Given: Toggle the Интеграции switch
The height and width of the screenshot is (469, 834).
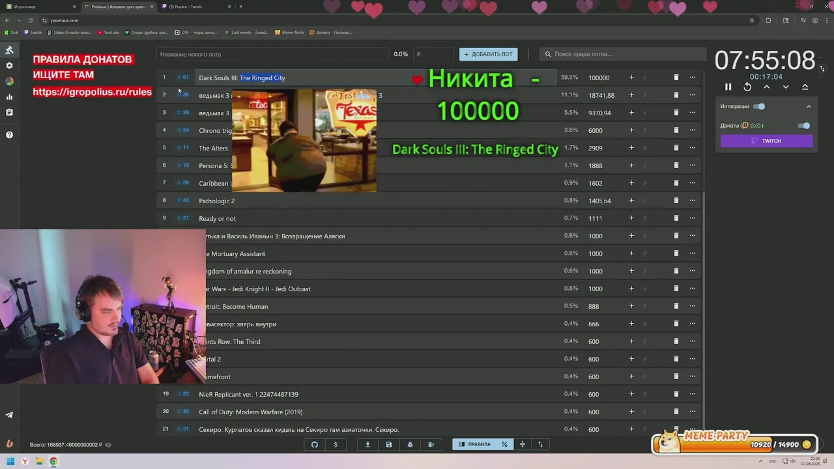Looking at the screenshot, I should (x=759, y=106).
